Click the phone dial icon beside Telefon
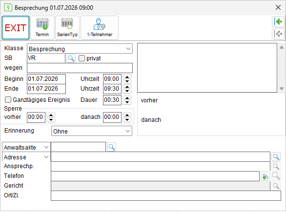The width and height of the screenshot is (286, 212). click(265, 176)
